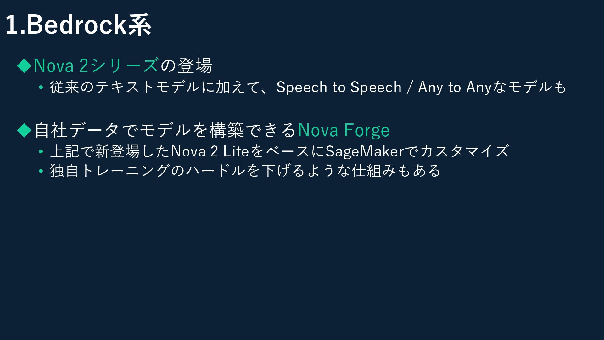This screenshot has width=604, height=340.
Task: Click the round bullet before 上記で新登場した
Action: pos(41,152)
